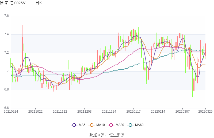
Task: Click the 20210924 date on the x-axis
Action: coord(11,112)
